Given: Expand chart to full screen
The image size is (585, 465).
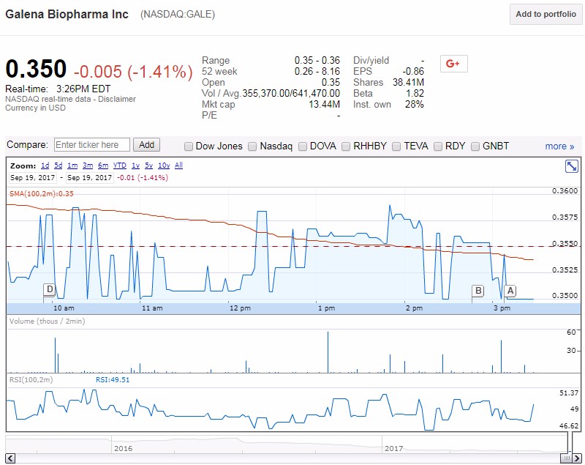Looking at the screenshot, I should pos(571,165).
